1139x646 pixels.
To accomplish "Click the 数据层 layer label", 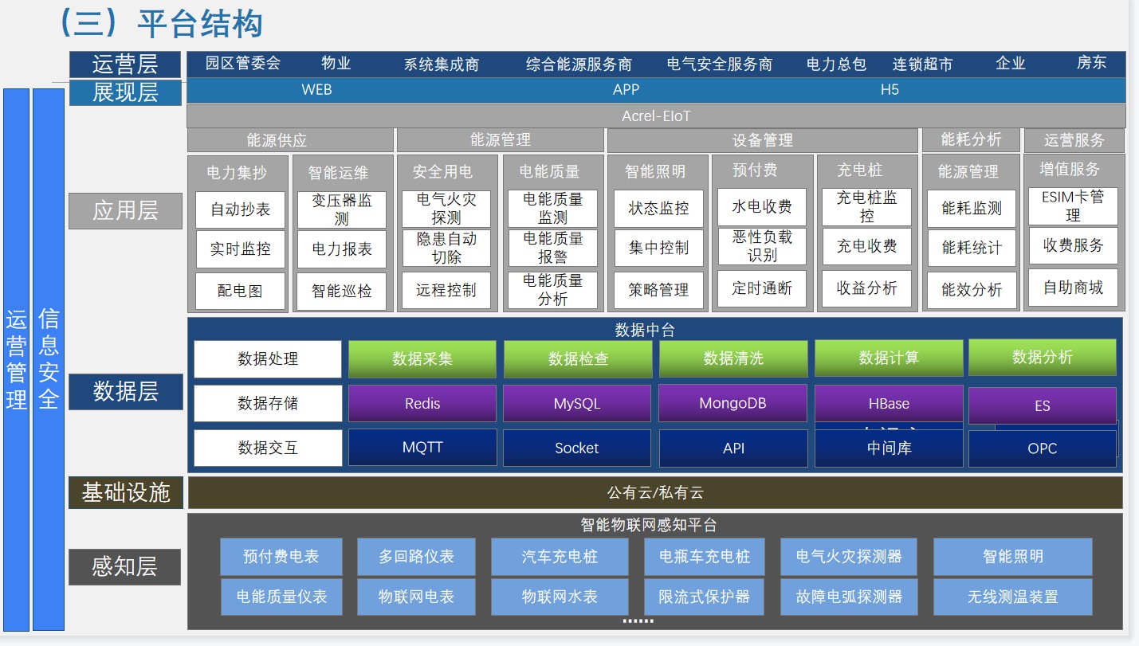I will (125, 392).
